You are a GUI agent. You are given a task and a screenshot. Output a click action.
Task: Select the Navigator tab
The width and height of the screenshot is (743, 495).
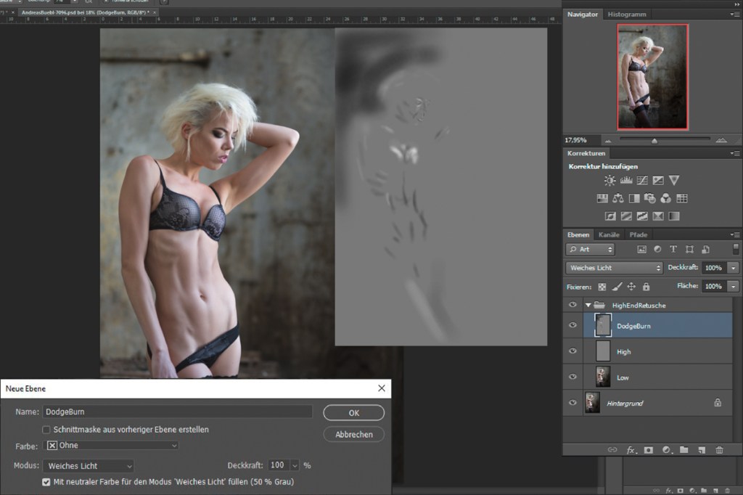(583, 15)
